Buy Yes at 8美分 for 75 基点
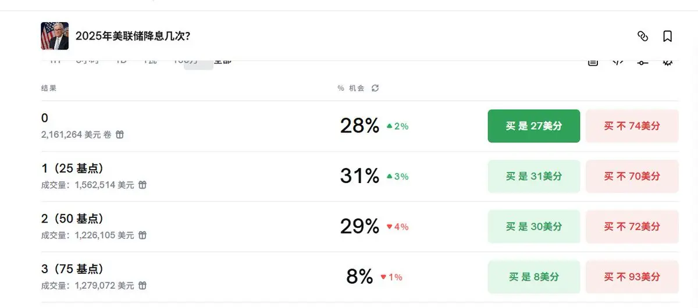 pyautogui.click(x=534, y=277)
